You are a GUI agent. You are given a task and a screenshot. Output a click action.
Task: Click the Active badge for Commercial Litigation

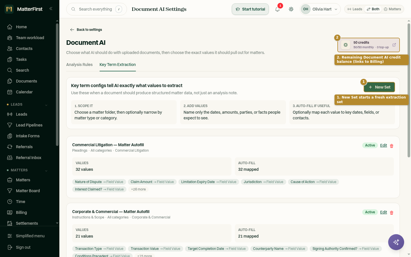pos(370,145)
